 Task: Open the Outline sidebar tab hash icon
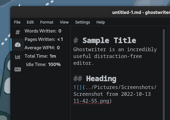coord(18,32)
